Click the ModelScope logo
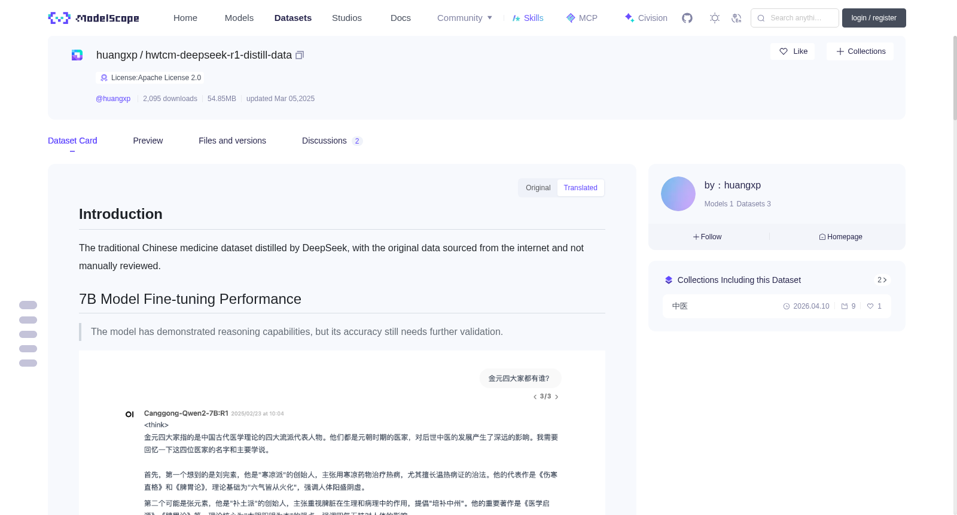 click(x=94, y=18)
